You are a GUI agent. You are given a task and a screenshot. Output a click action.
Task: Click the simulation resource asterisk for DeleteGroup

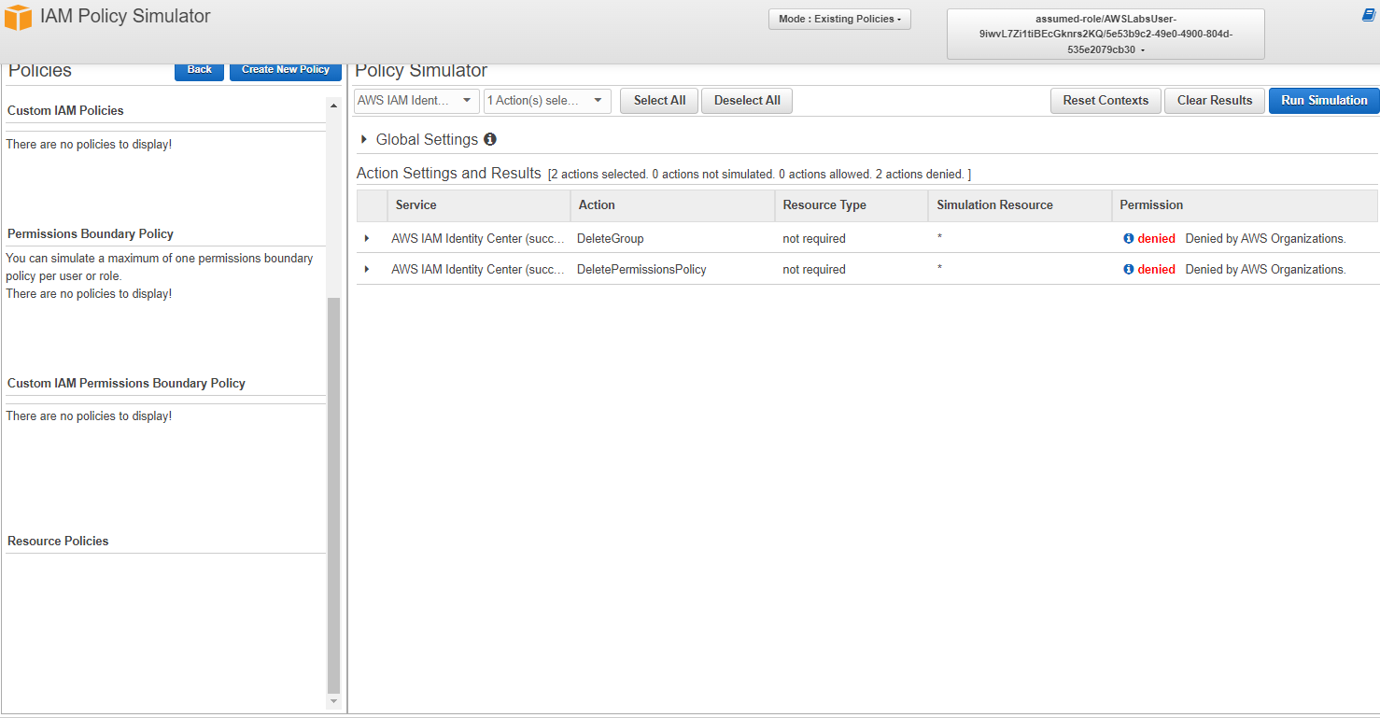tap(939, 239)
